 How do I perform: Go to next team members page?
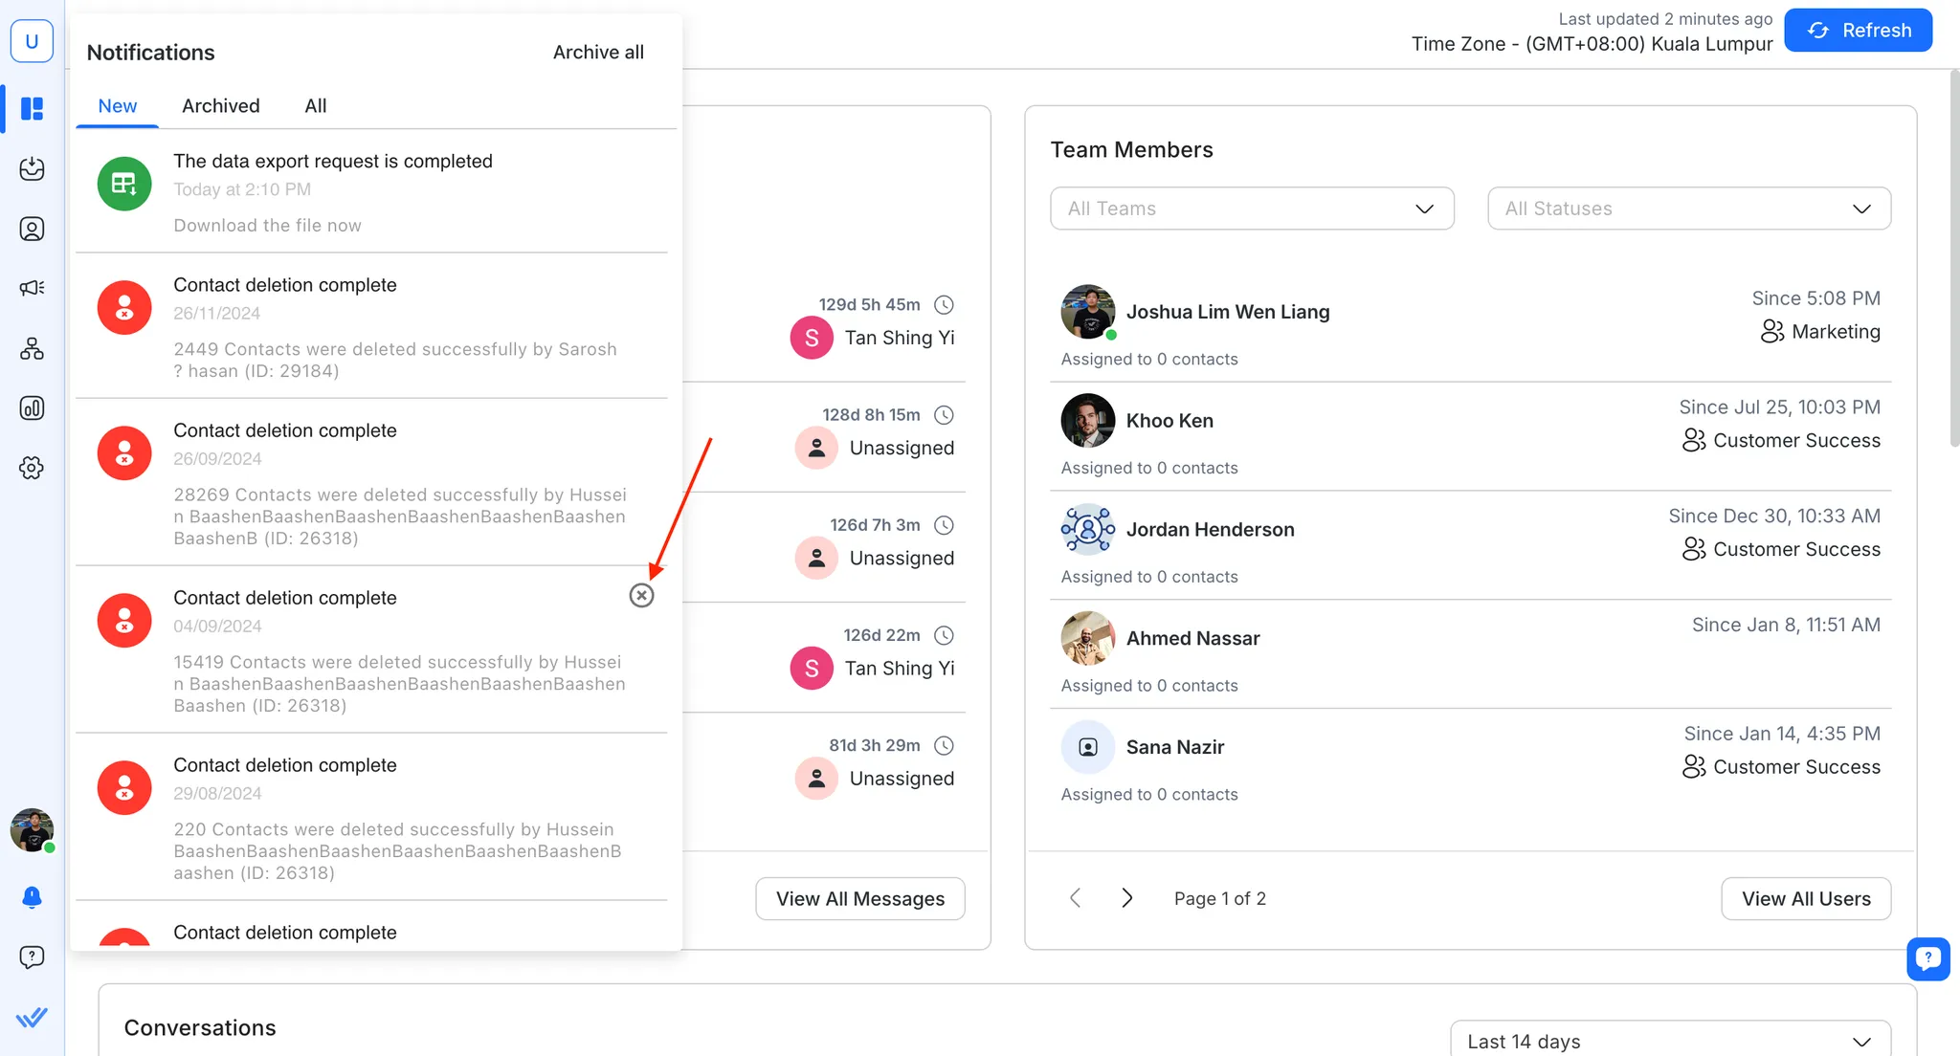(1126, 898)
